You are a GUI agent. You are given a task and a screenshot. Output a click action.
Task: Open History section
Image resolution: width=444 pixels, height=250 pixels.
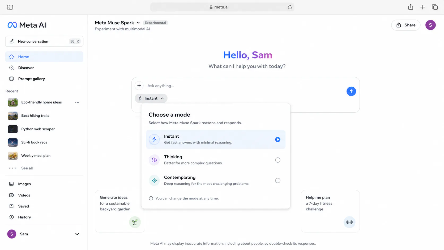(x=44, y=217)
